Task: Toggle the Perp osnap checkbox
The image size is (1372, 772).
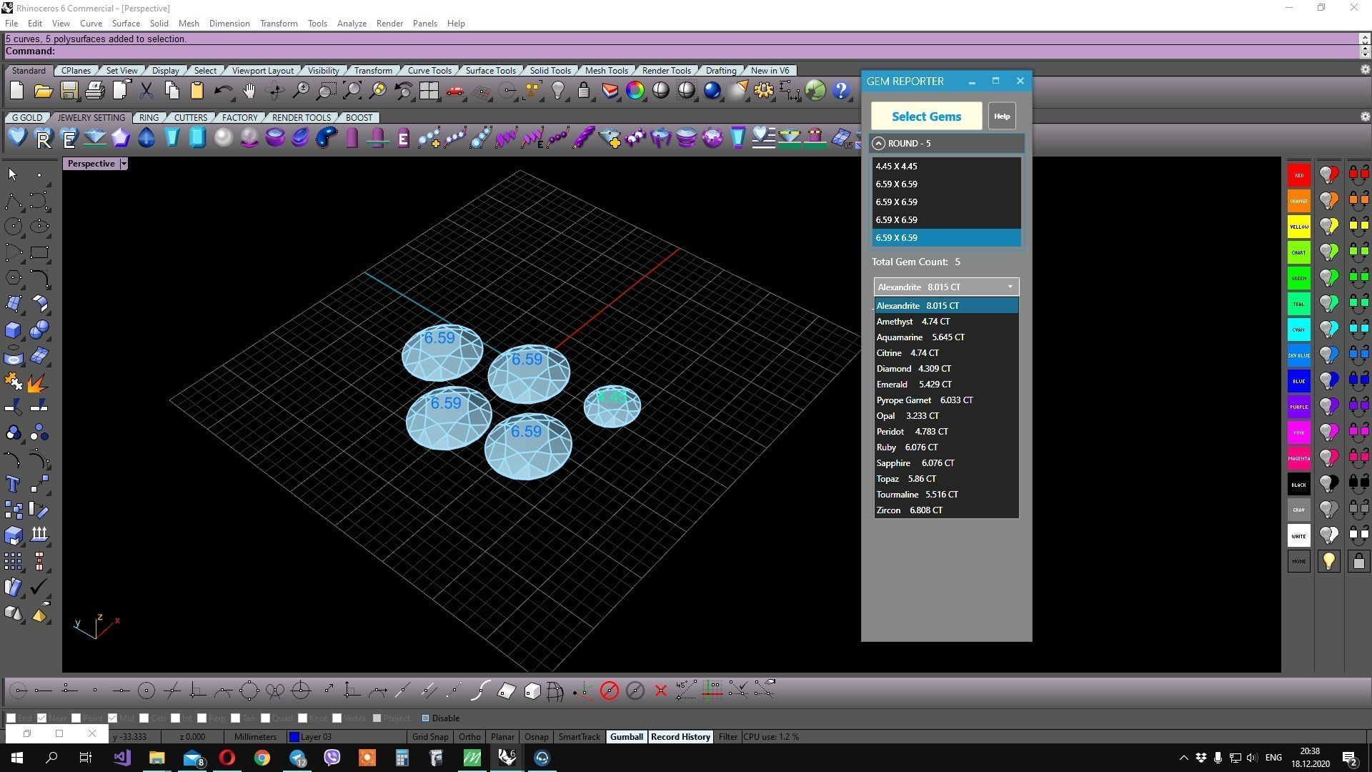Action: pyautogui.click(x=202, y=718)
